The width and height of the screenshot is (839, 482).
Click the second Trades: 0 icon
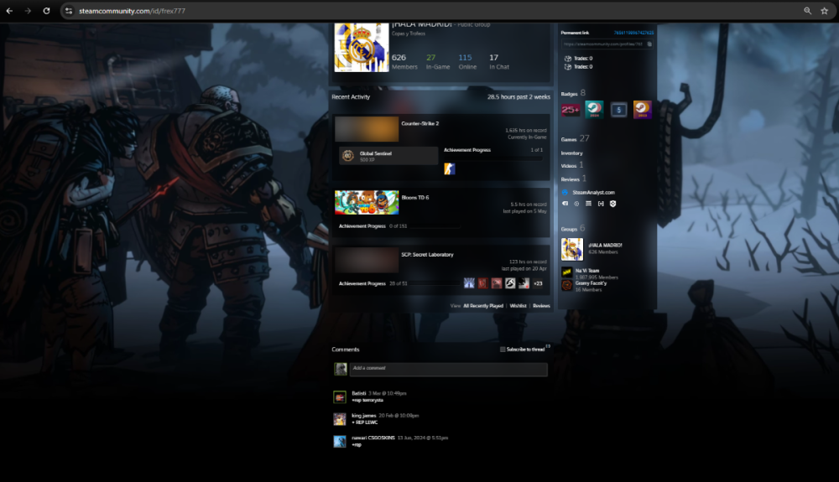pos(568,67)
